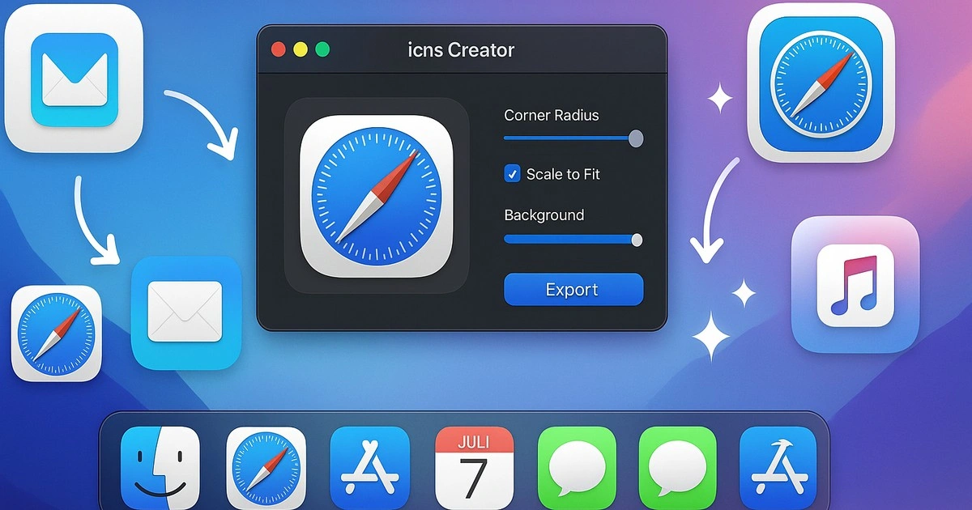Open the Messages icon beside the last dock icon
This screenshot has height=510, width=972.
point(679,468)
